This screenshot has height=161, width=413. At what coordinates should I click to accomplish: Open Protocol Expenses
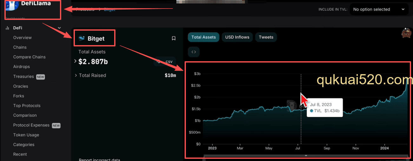pos(31,125)
